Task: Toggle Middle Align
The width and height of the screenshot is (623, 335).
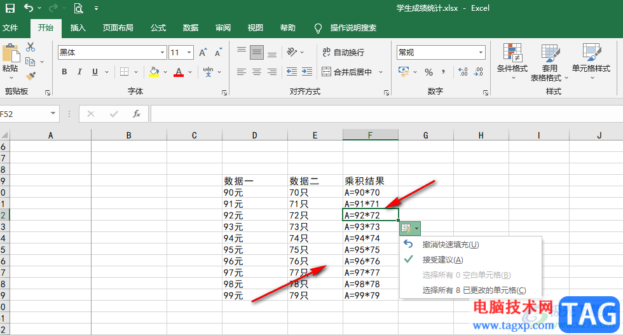Action: click(257, 52)
